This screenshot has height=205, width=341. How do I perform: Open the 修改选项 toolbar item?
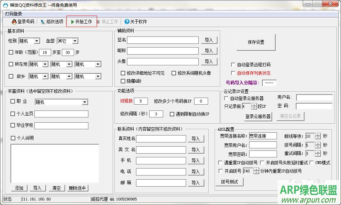coord(52,22)
